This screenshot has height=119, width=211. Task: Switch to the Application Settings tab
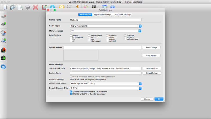(103, 14)
